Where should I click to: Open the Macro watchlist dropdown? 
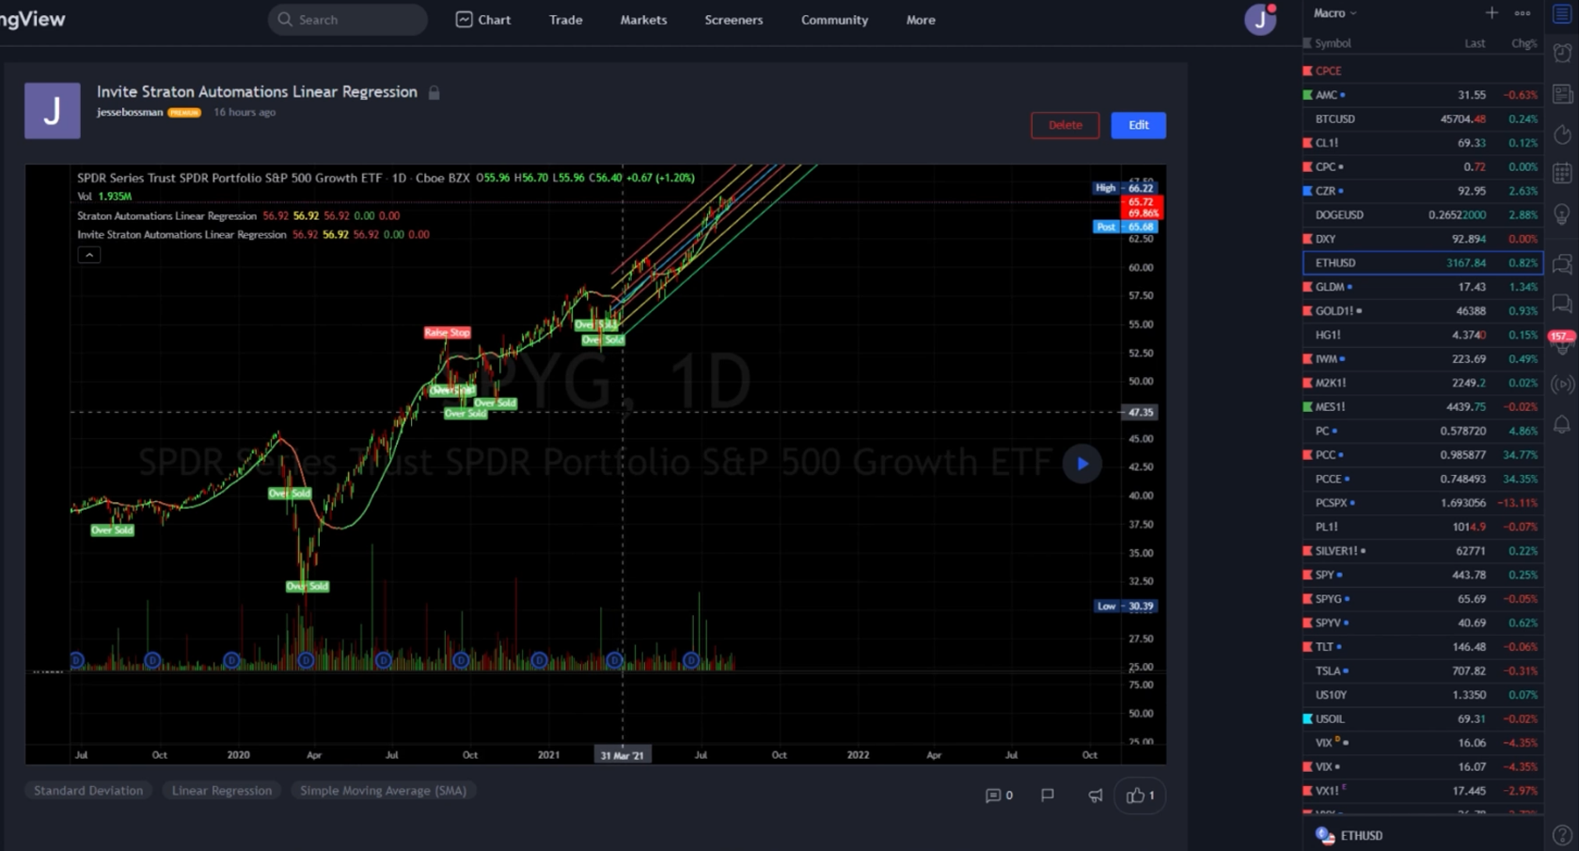point(1334,13)
